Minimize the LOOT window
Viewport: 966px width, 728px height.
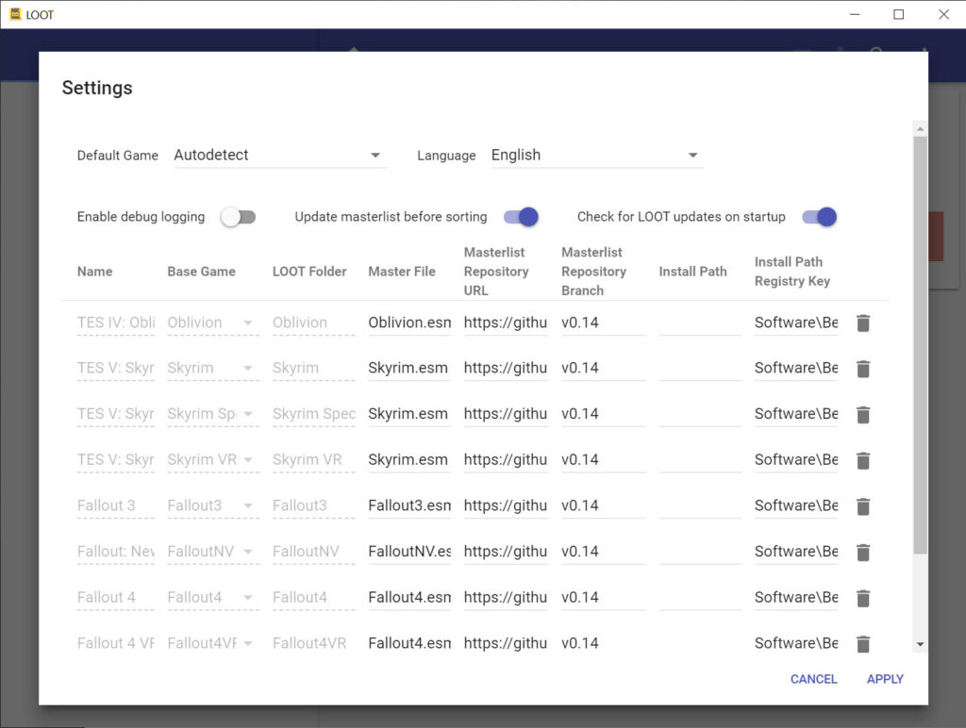tap(855, 14)
